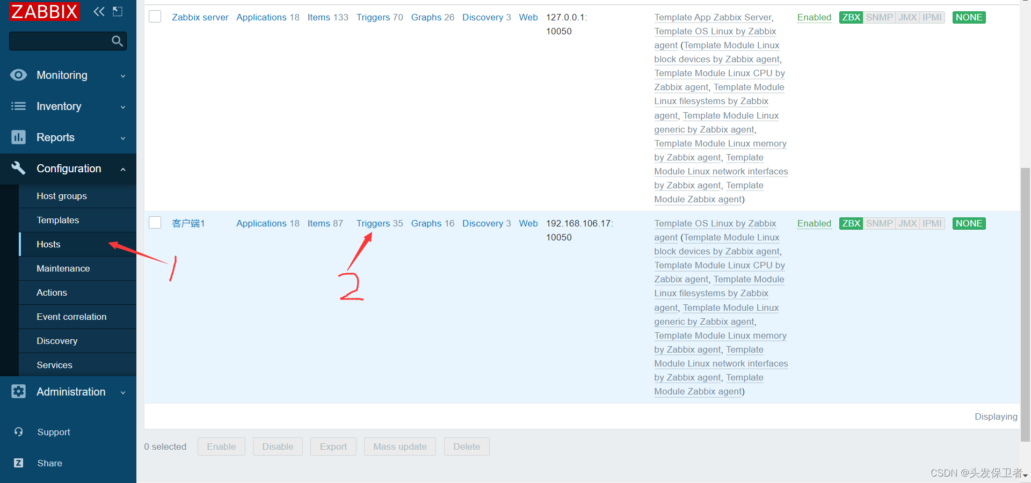Click IPMI availability badge for Zabbix server
1031x483 pixels.
coord(932,17)
